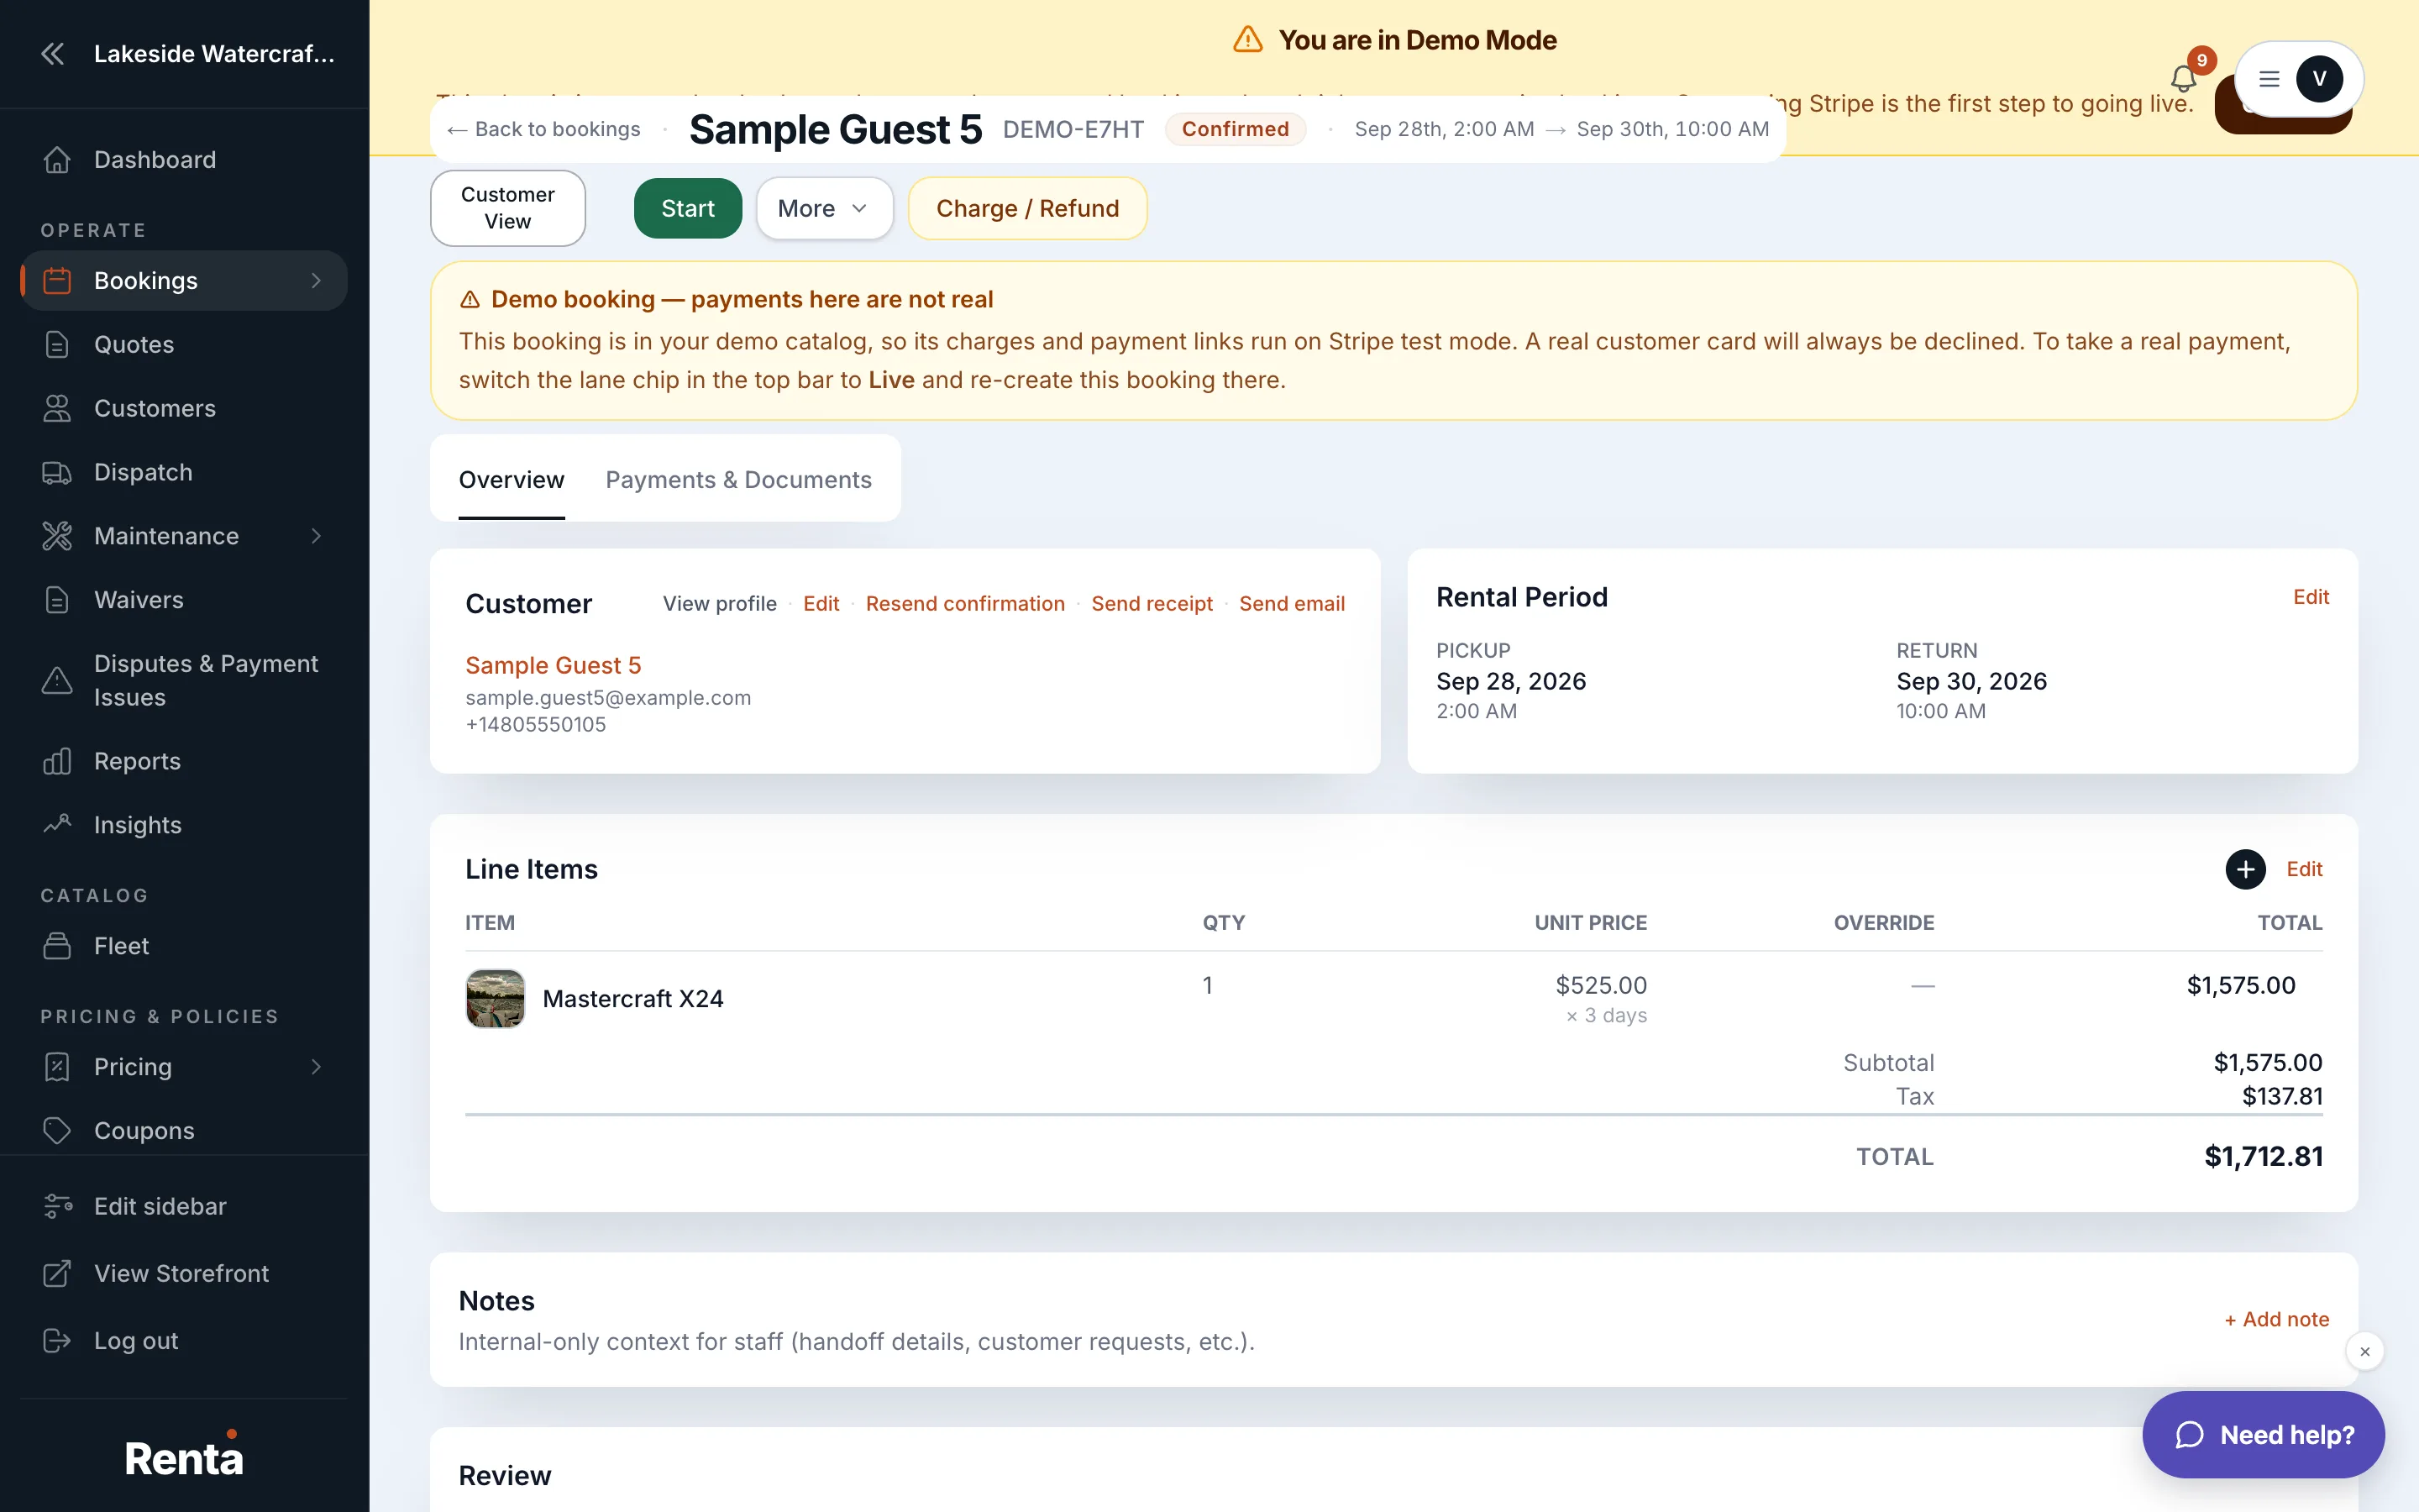Image resolution: width=2419 pixels, height=1512 pixels.
Task: Click the Dispatch truck icon
Action: click(57, 473)
